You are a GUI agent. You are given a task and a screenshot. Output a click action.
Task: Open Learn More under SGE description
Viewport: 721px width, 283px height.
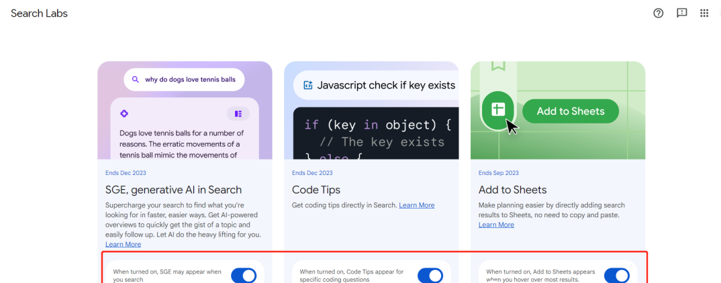123,244
